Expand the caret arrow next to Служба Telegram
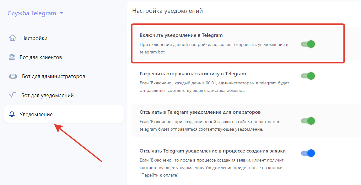 pyautogui.click(x=62, y=13)
